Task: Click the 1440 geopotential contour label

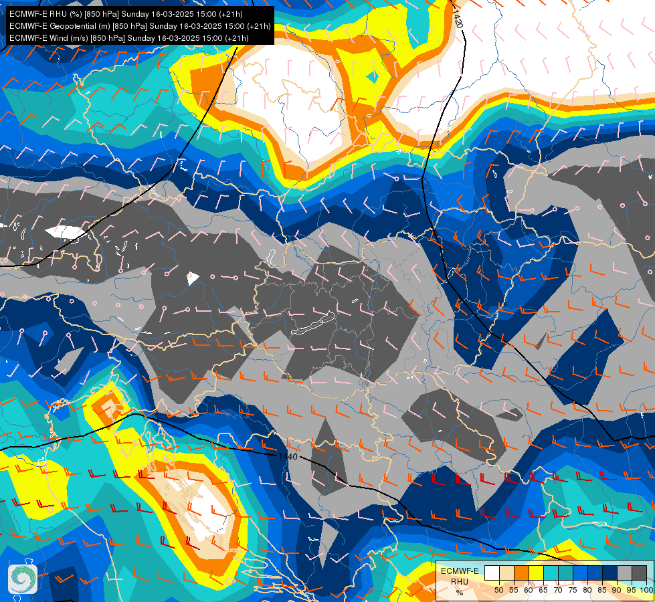Action: click(x=288, y=456)
